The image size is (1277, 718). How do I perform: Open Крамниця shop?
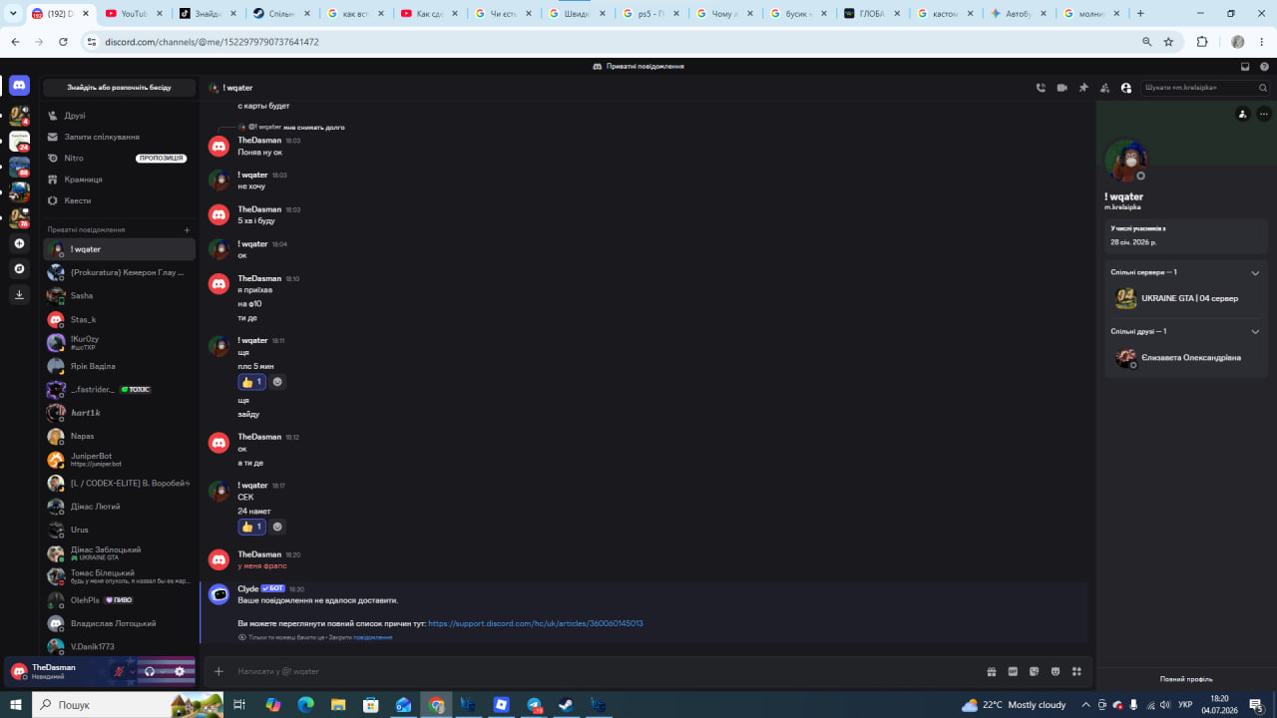119,179
